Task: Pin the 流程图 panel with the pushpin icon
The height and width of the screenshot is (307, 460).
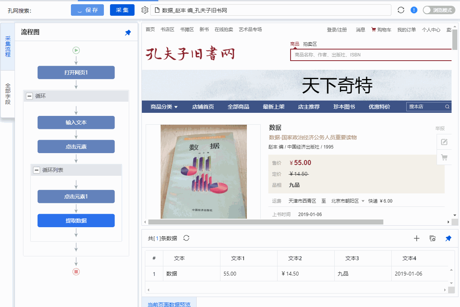Action: click(x=128, y=33)
